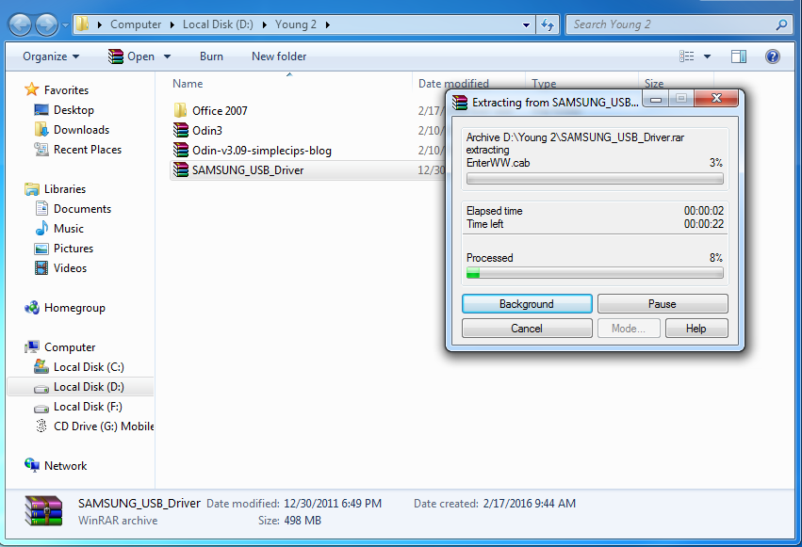The height and width of the screenshot is (547, 802).
Task: Click the Background button in extraction dialog
Action: tap(527, 304)
